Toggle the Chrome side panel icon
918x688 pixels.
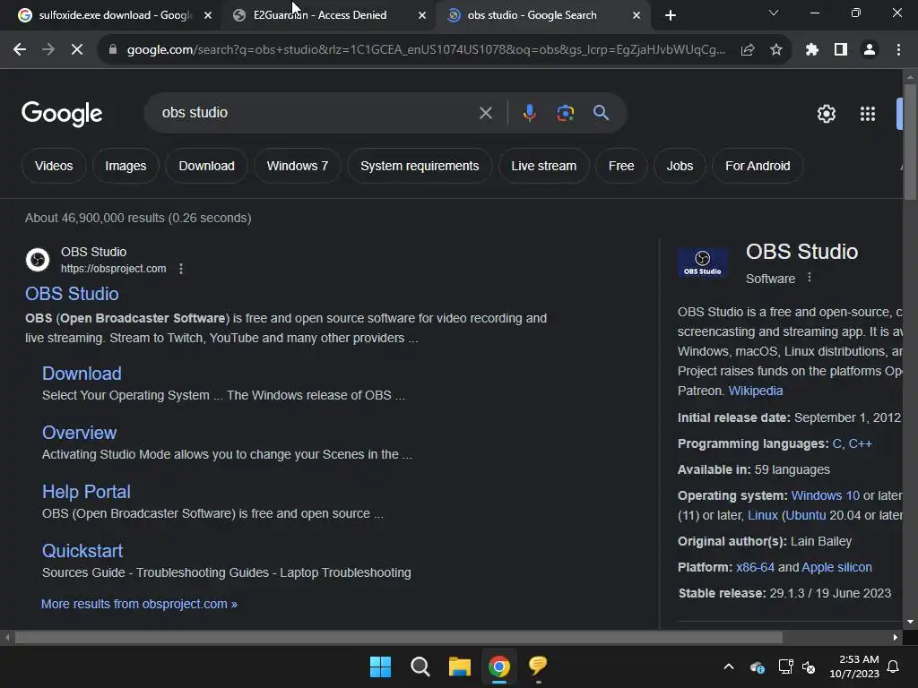click(841, 50)
